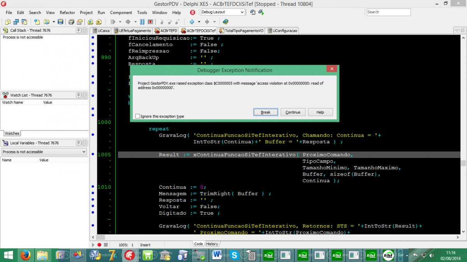Close the Debugger Exception Notification dialog

(332, 69)
